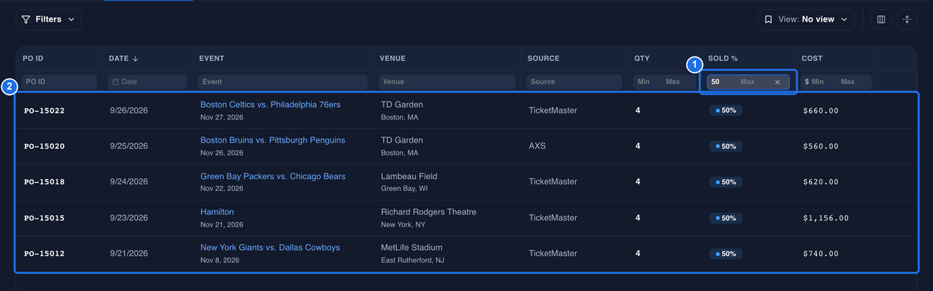The height and width of the screenshot is (291, 933).
Task: Select PO-15018 cell
Action: point(44,182)
